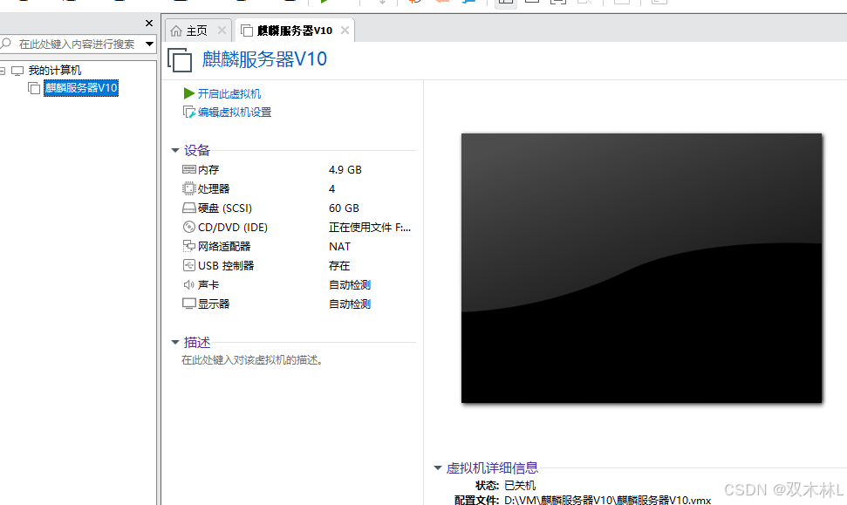Click the hard disk (SCSI) icon

(x=189, y=208)
